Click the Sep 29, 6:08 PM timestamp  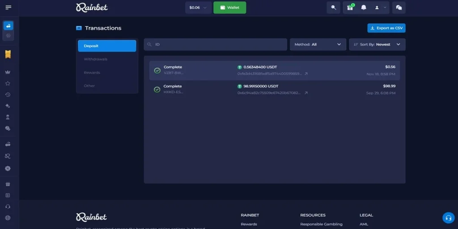381,93
